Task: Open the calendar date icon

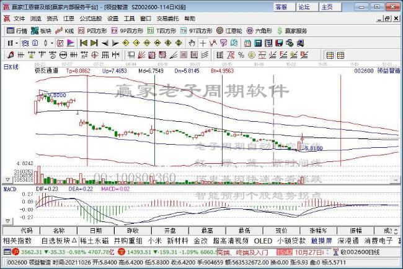Action: coord(247,43)
